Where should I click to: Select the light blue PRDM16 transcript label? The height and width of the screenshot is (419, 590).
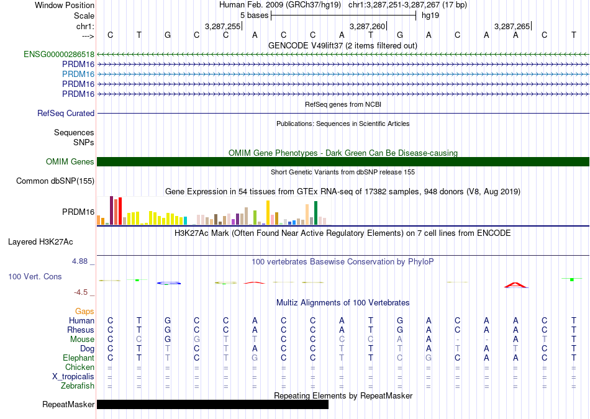(78, 74)
